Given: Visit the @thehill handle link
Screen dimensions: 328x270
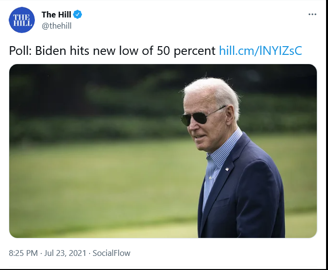Looking at the screenshot, I should coord(57,26).
